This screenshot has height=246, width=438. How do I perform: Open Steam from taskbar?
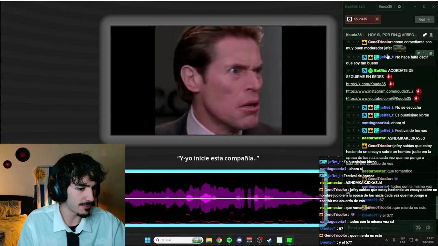269,240
